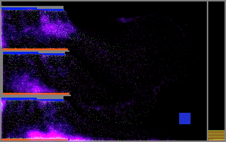Click the bright magenta glow on bottom floor
Image resolution: width=226 pixels, height=142 pixels.
click(46, 135)
